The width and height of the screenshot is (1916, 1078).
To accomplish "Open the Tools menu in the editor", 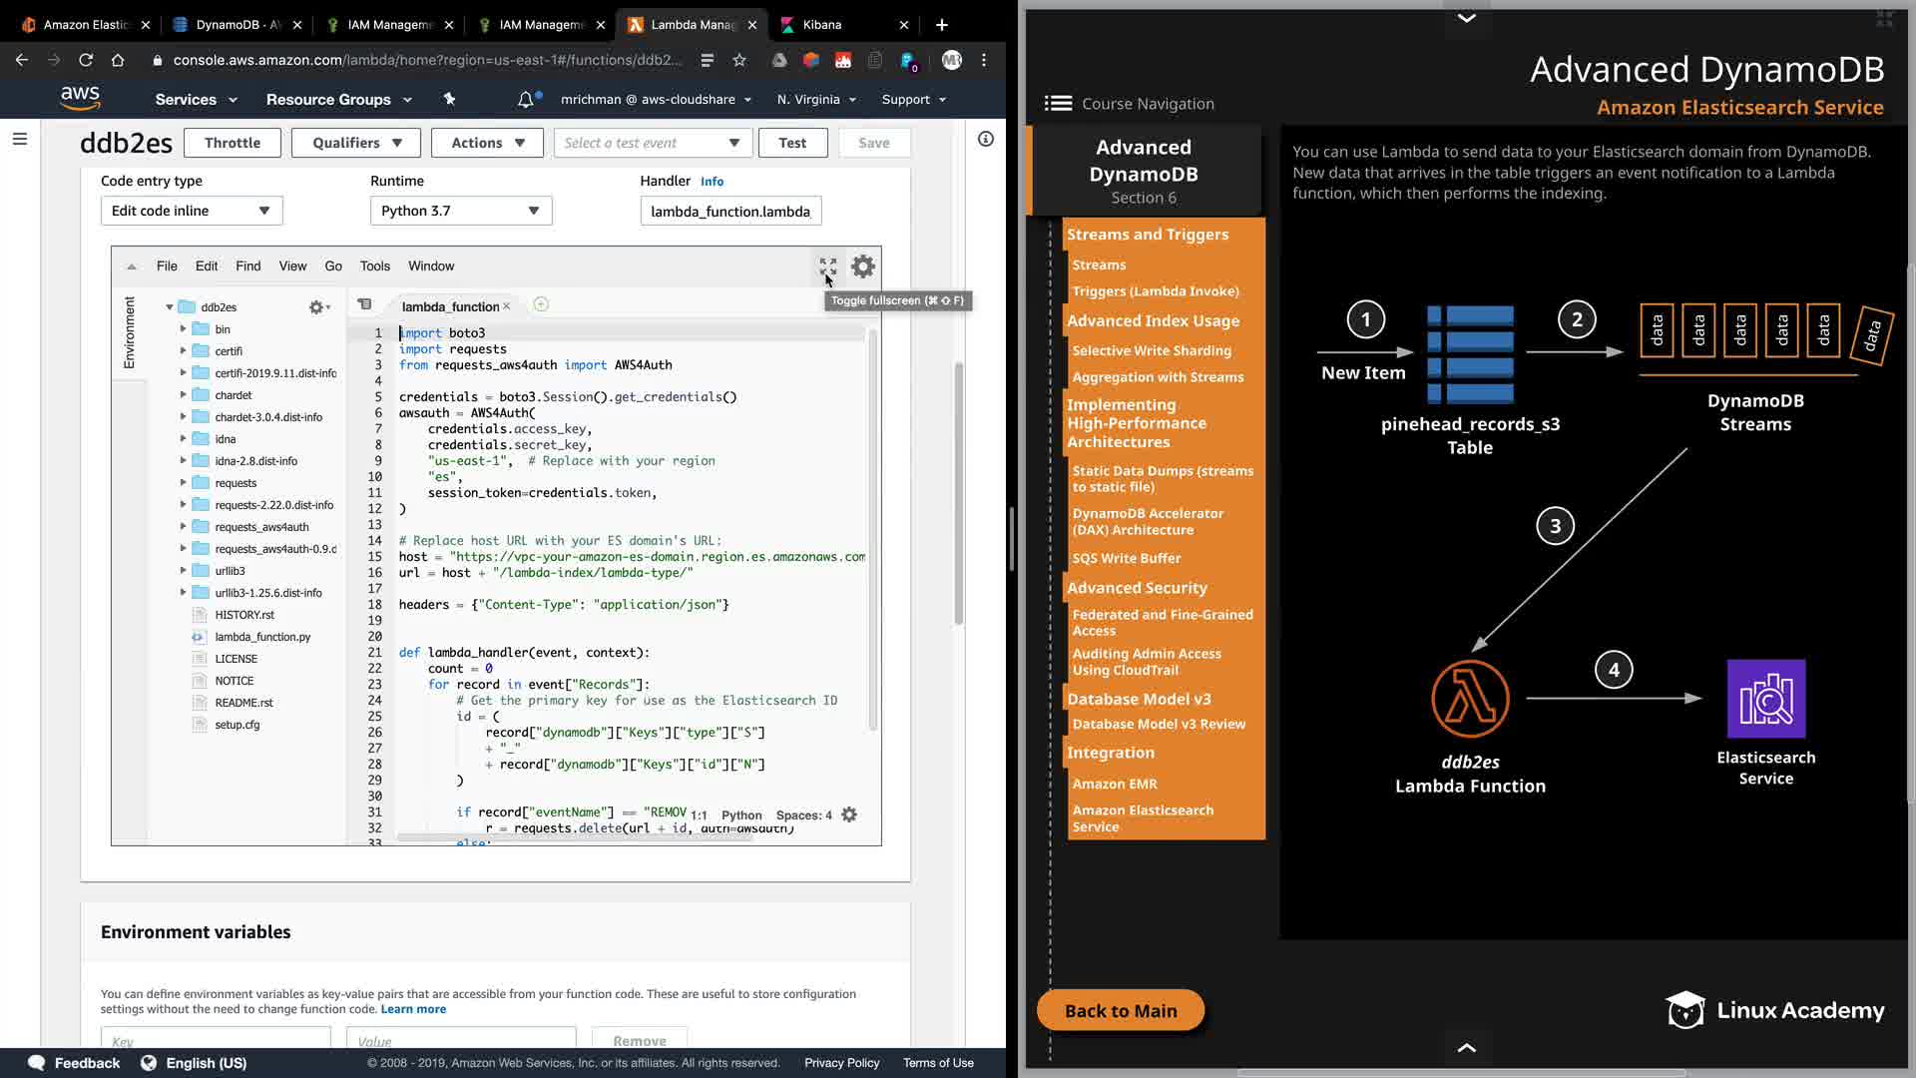I will coord(374,267).
